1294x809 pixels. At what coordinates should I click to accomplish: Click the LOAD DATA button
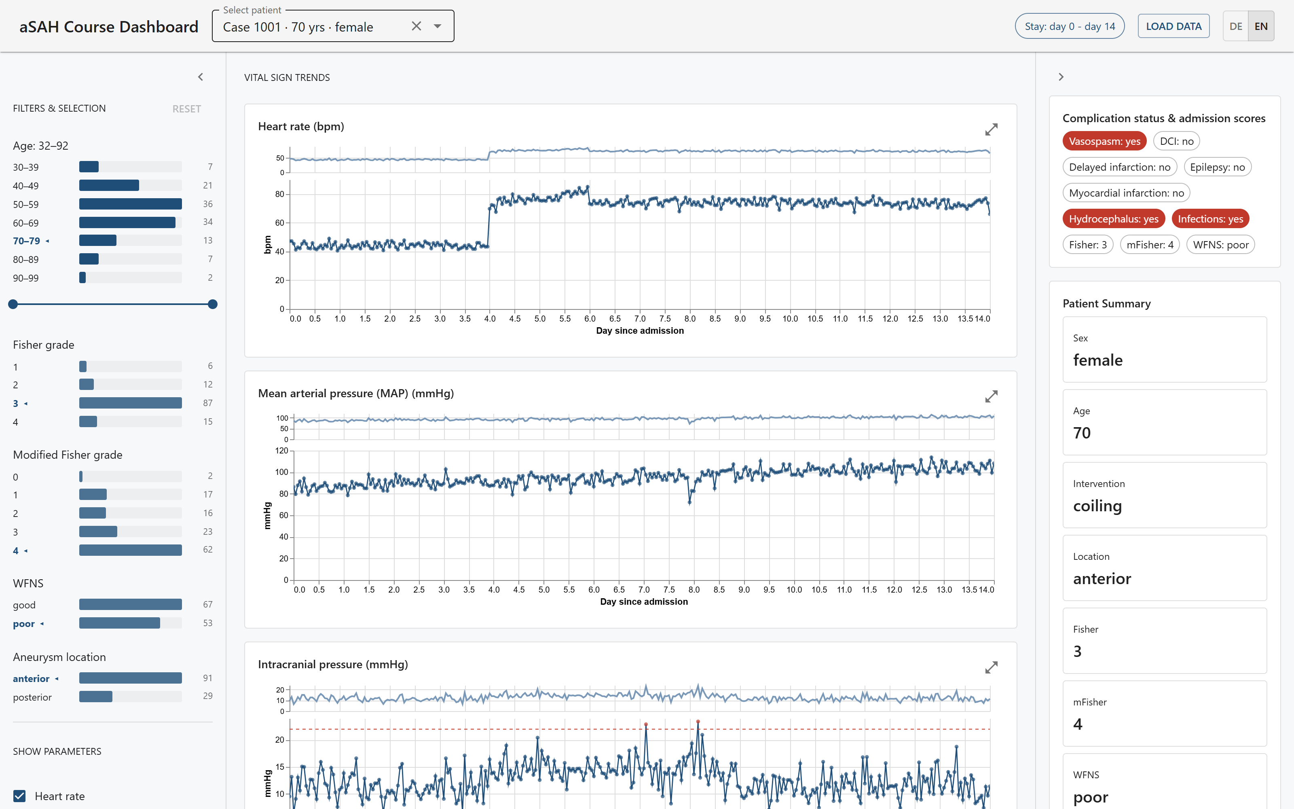coord(1173,26)
